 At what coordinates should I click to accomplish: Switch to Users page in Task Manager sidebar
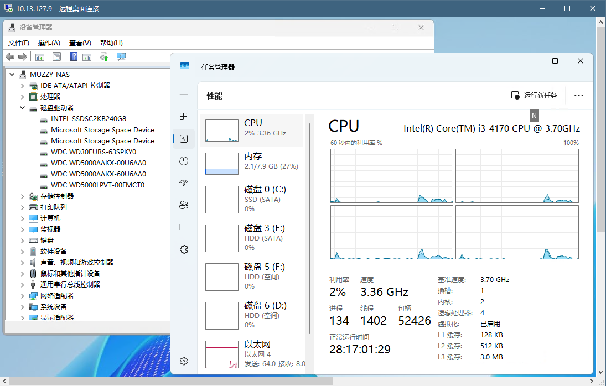(x=184, y=205)
